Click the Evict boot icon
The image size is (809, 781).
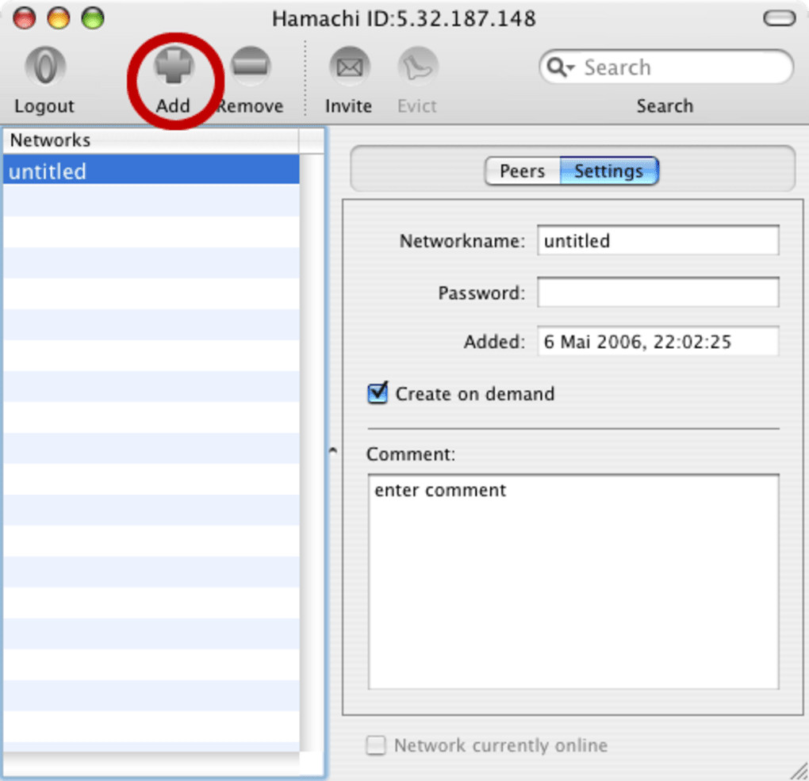[x=417, y=67]
